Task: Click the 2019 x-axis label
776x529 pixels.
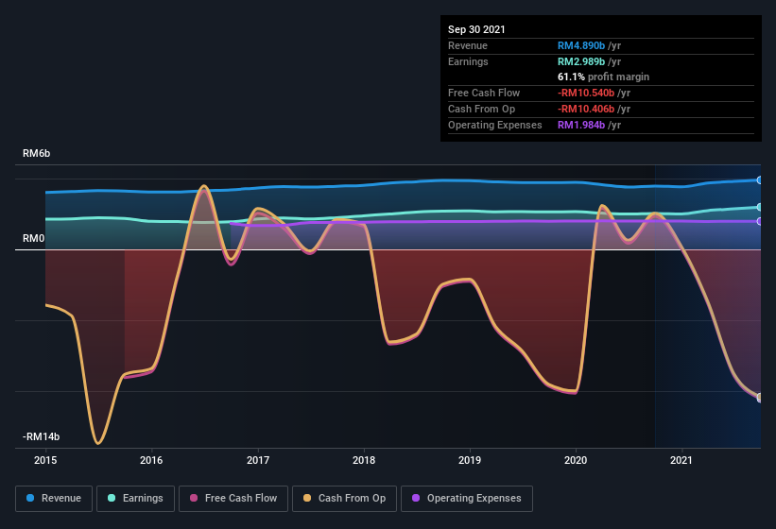Action: tap(470, 460)
